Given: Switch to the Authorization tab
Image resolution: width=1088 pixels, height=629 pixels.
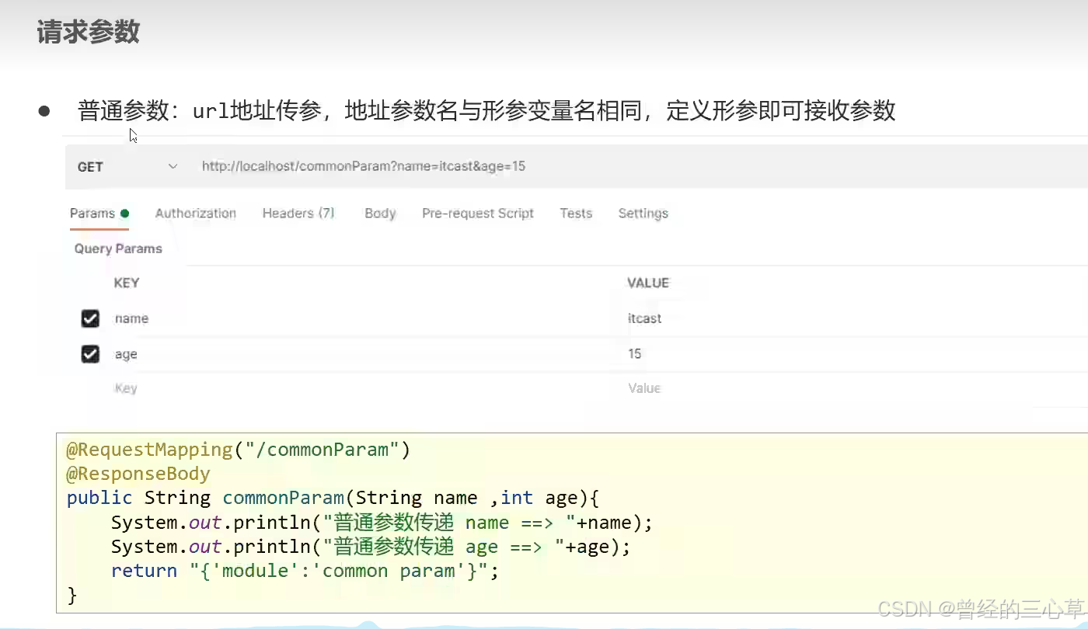Looking at the screenshot, I should click(195, 214).
